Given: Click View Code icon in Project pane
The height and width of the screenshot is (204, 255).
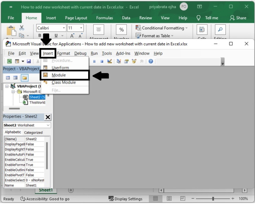Looking at the screenshot, I should click(x=8, y=78).
